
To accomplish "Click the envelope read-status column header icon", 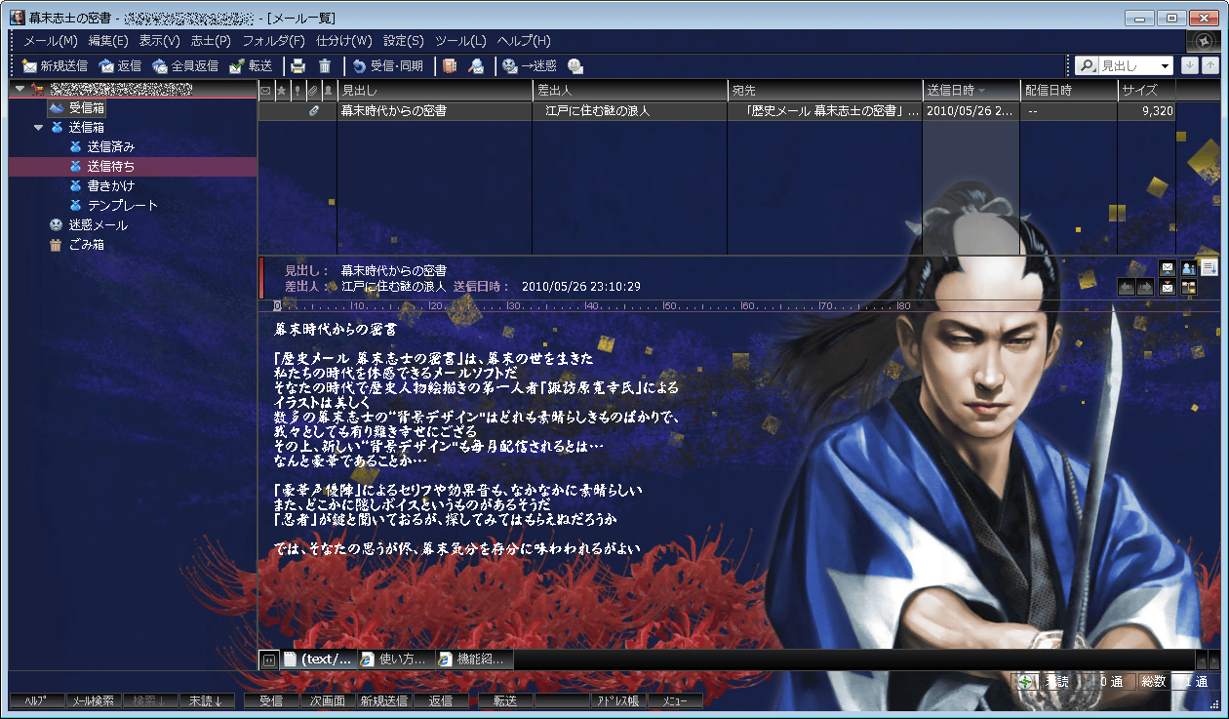I will coord(265,90).
